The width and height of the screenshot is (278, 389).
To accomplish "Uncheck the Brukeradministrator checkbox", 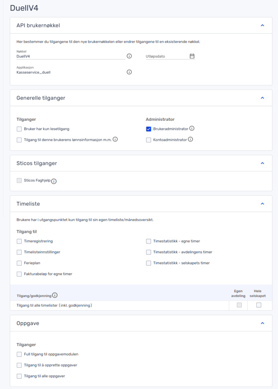I will tap(149, 129).
